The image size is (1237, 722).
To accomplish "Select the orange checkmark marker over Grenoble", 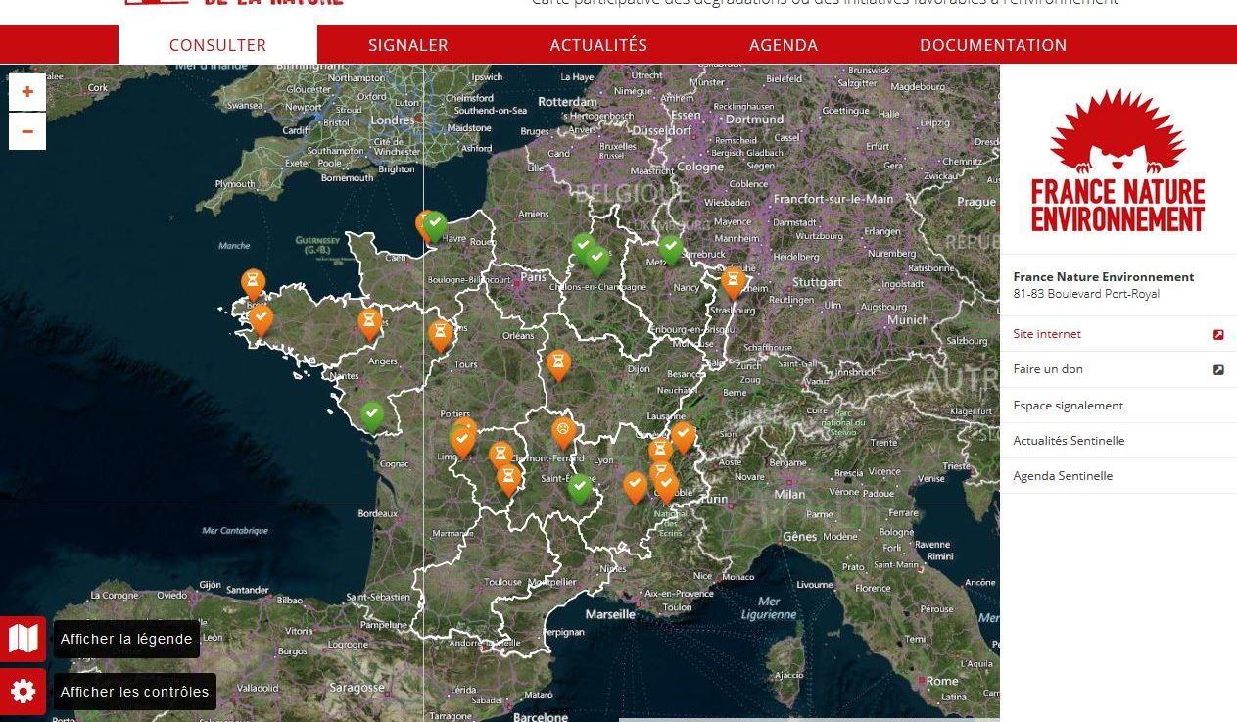I will coord(667,487).
